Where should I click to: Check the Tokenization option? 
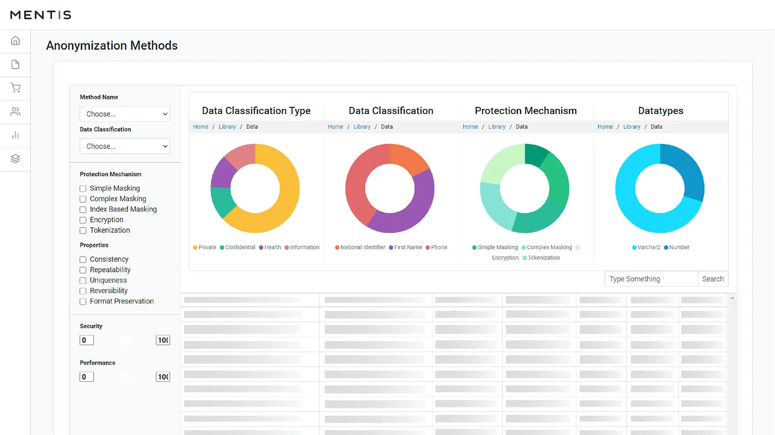tap(83, 230)
